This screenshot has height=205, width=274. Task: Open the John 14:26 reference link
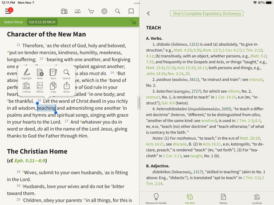[155, 74]
